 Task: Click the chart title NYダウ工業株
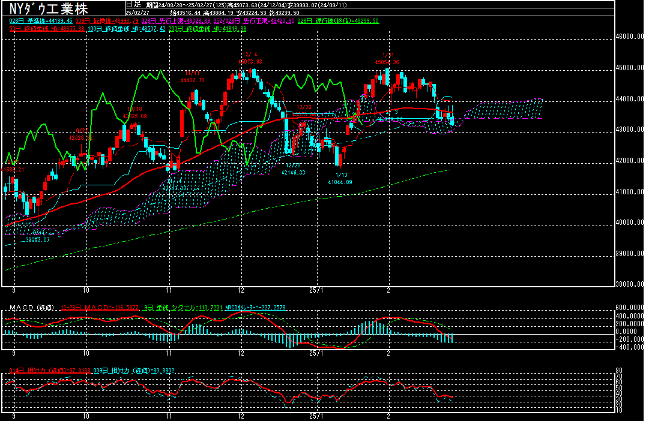[x=49, y=8]
